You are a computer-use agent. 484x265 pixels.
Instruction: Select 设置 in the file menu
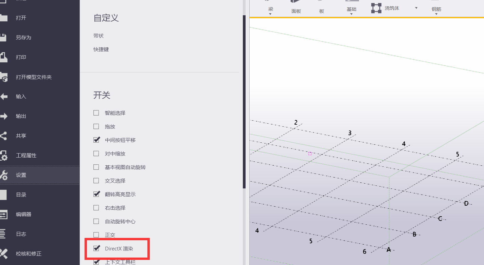(40, 175)
